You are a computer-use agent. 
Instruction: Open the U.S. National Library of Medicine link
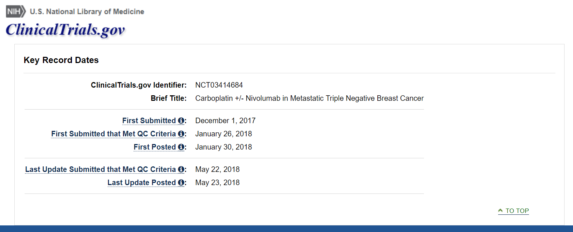[x=87, y=12]
